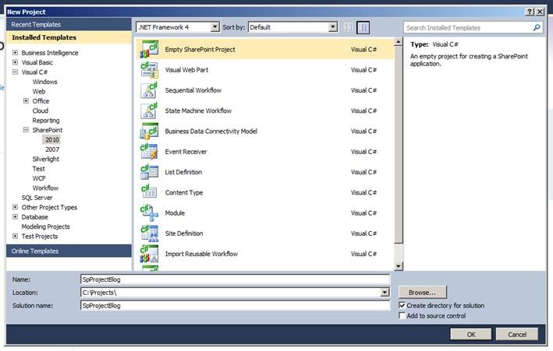Open the Online Templates section
This screenshot has width=553, height=351.
coord(35,251)
